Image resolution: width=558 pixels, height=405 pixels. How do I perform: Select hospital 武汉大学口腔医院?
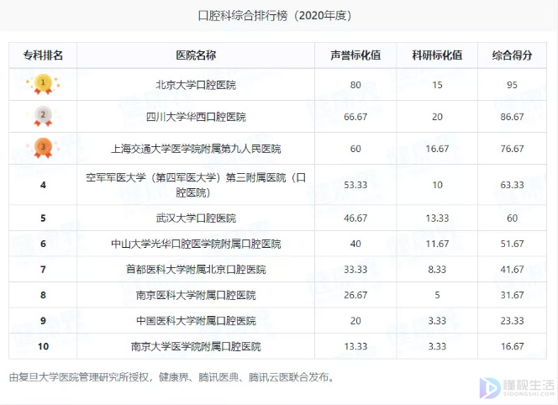(x=196, y=218)
